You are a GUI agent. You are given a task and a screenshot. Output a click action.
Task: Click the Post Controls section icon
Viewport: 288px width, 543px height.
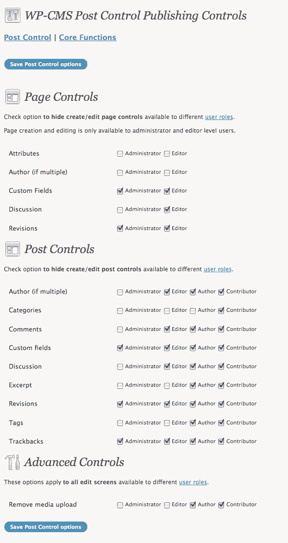tap(12, 249)
